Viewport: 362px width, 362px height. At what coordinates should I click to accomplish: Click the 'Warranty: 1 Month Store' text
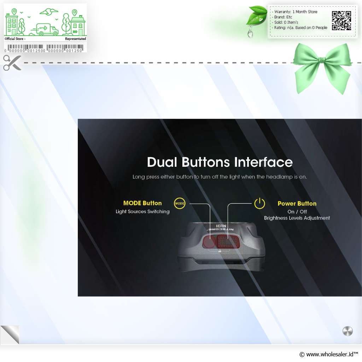(296, 12)
